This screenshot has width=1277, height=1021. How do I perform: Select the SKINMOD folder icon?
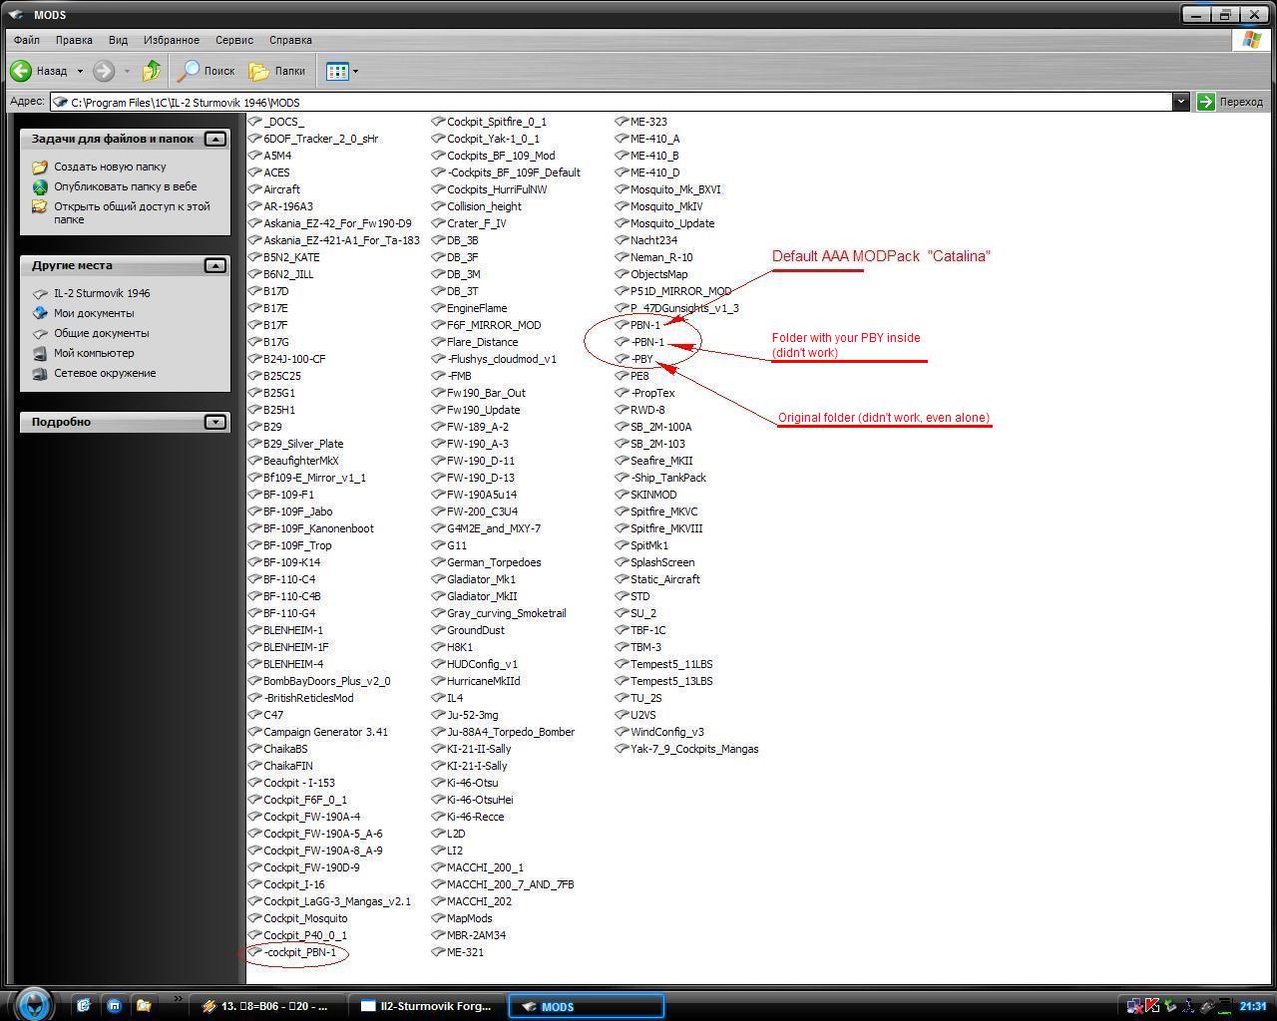coord(622,495)
